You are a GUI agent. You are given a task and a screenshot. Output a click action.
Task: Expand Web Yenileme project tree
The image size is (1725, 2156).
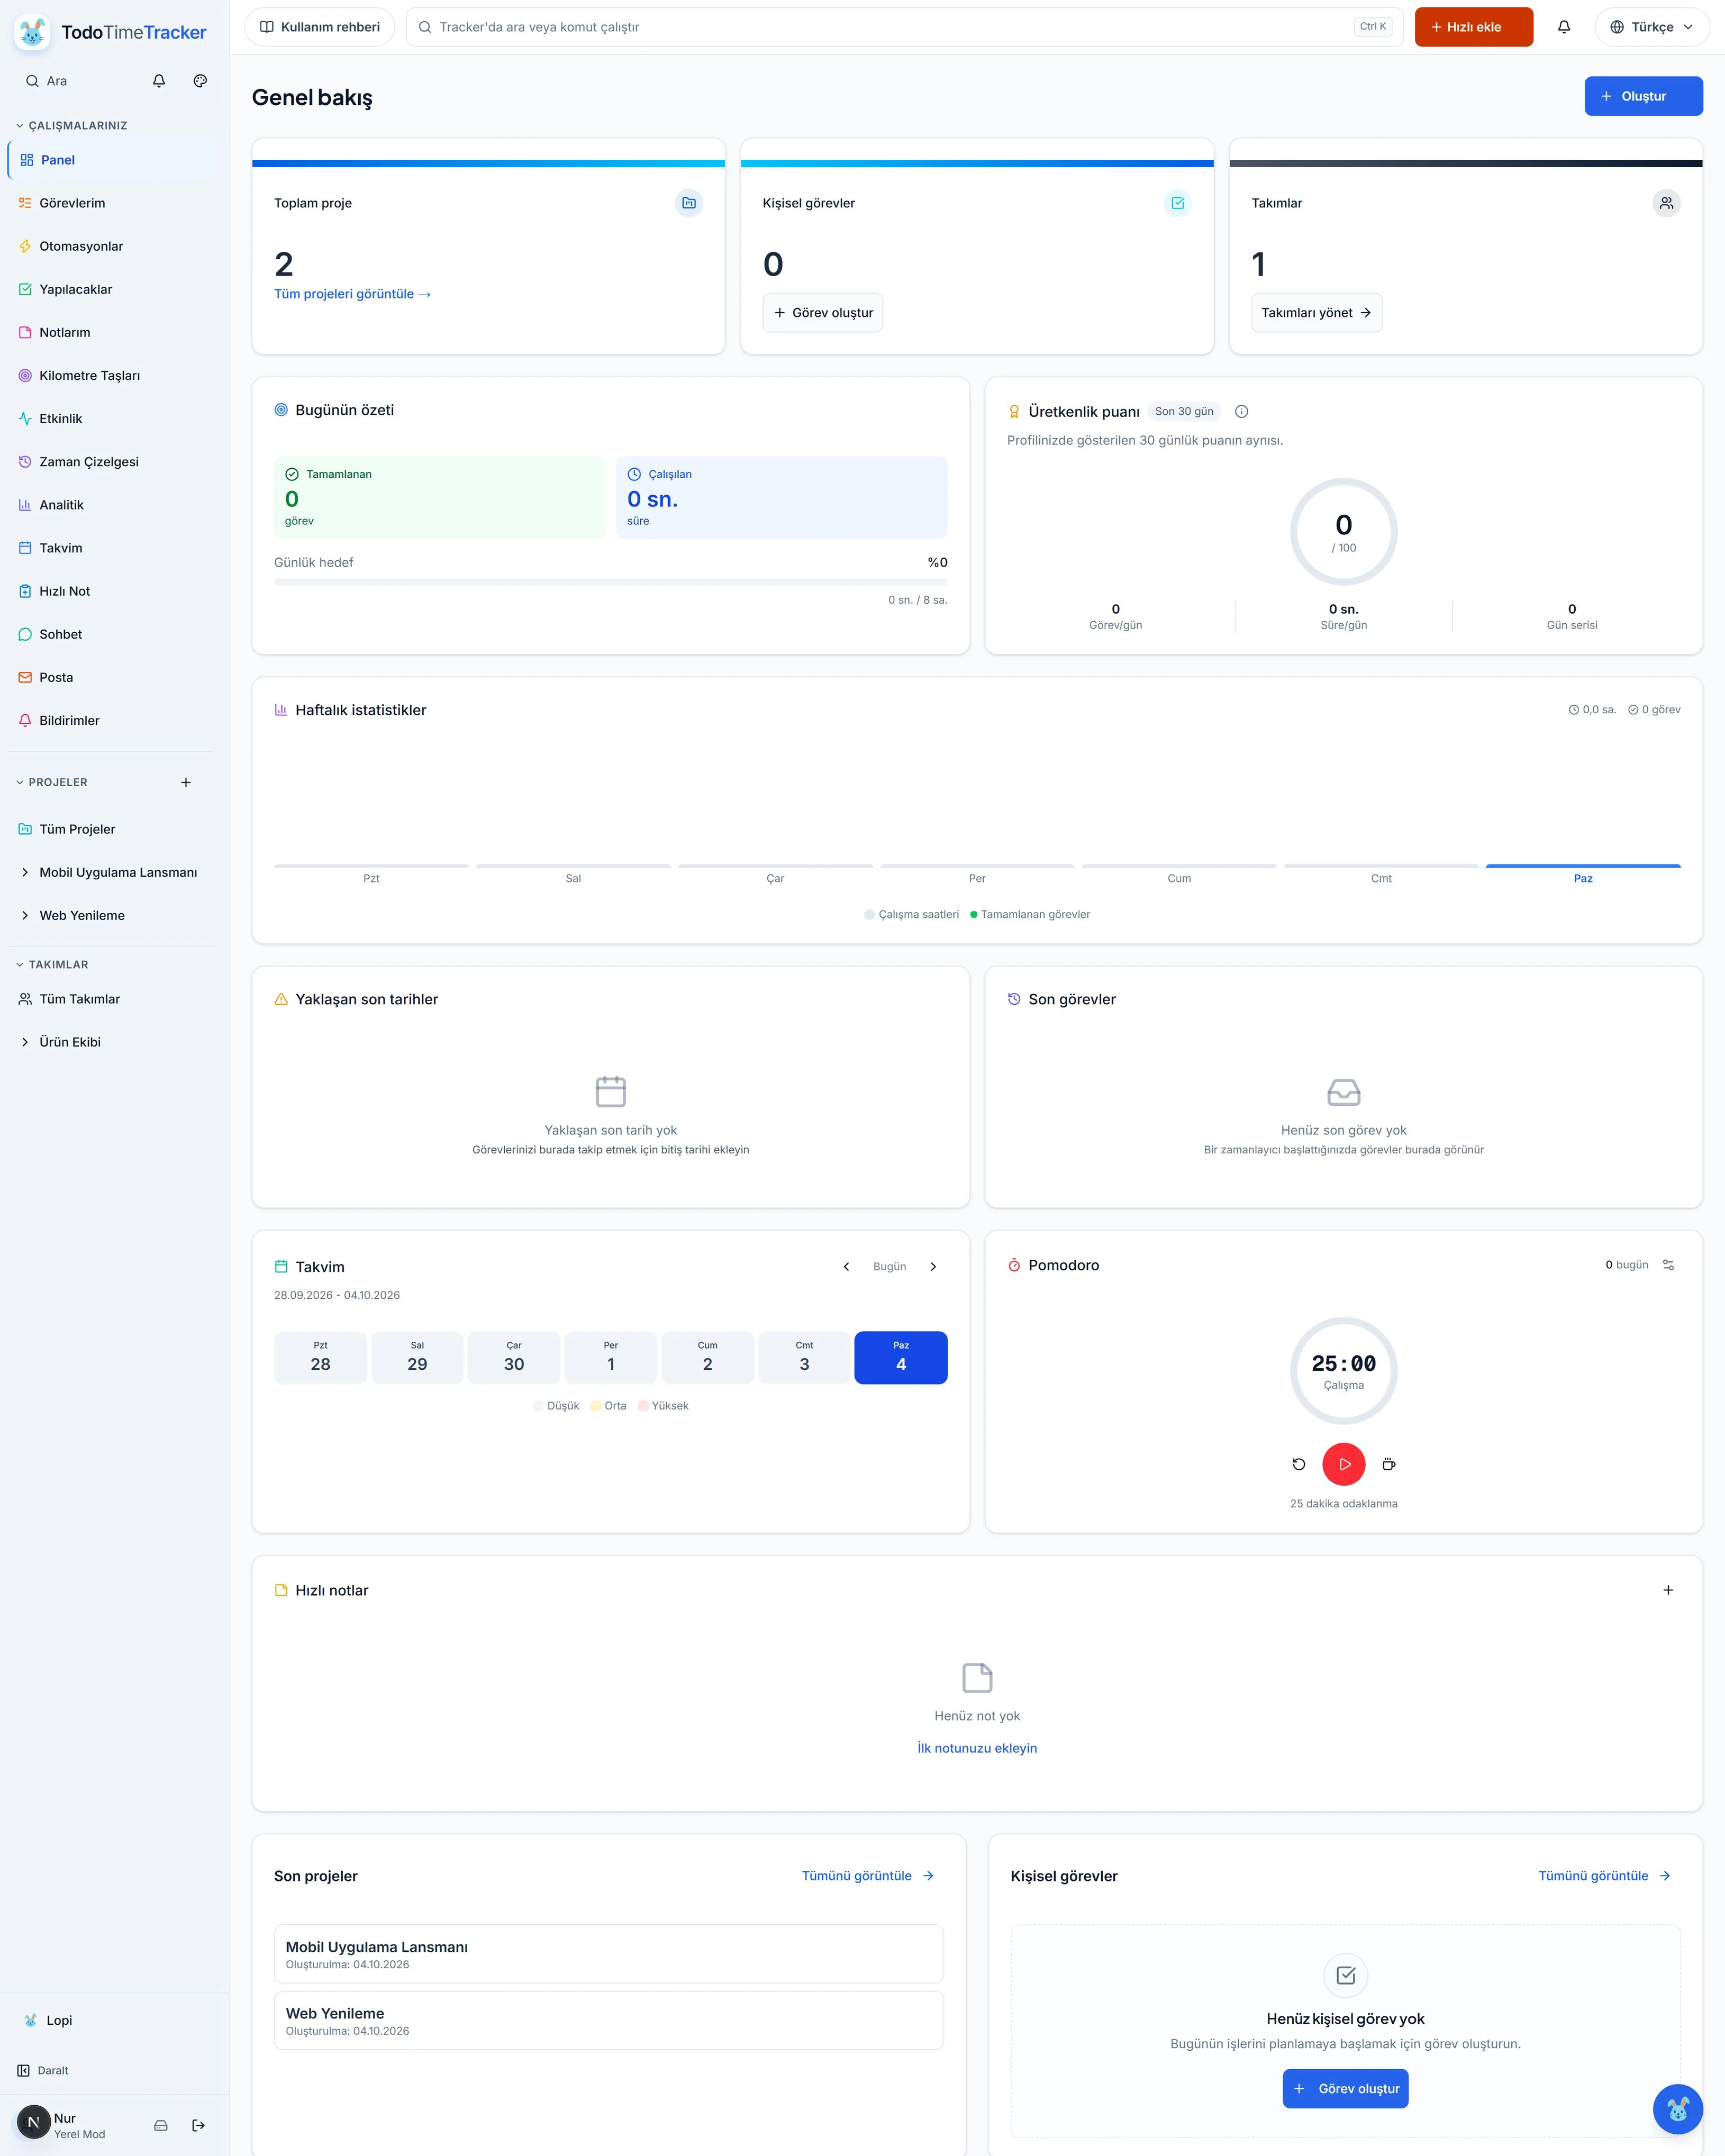coord(25,915)
